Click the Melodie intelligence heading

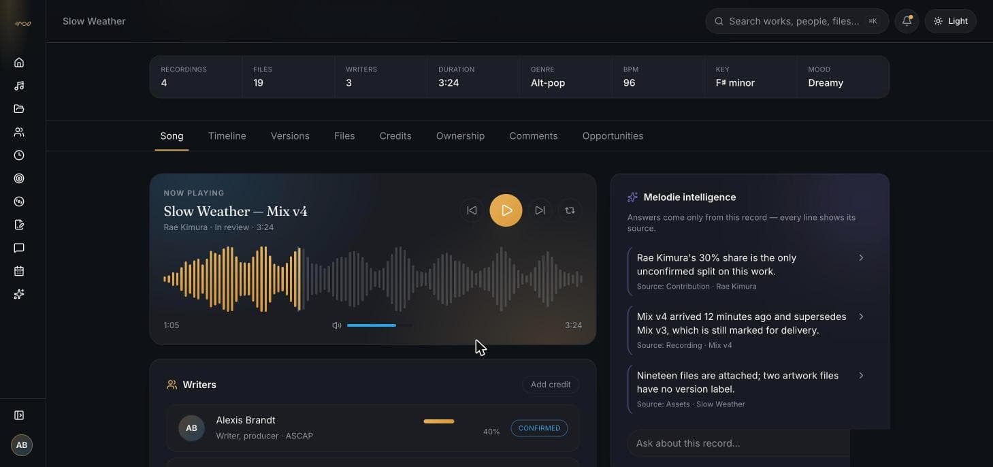pos(689,197)
